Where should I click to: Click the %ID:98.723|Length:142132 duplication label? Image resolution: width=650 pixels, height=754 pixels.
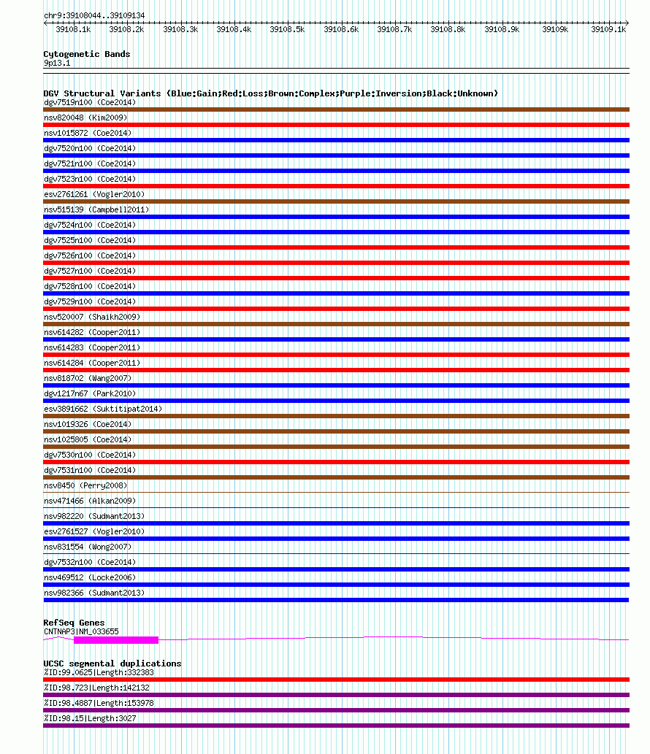(96, 688)
